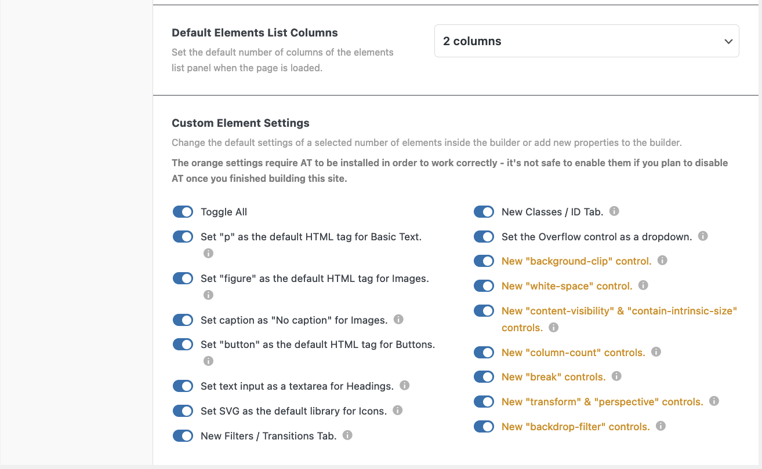Click info icon under "button" Buttons setting
The width and height of the screenshot is (762, 469).
click(208, 361)
